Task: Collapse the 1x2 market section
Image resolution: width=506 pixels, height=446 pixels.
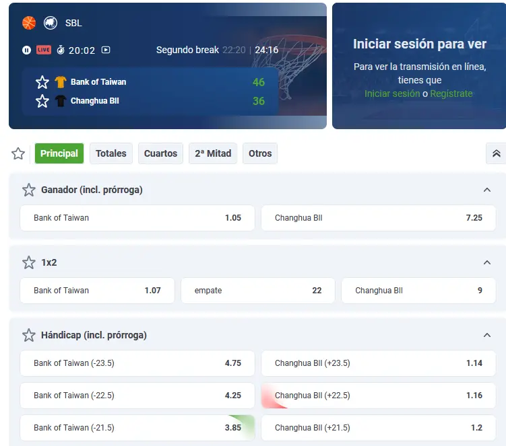Action: (x=487, y=262)
